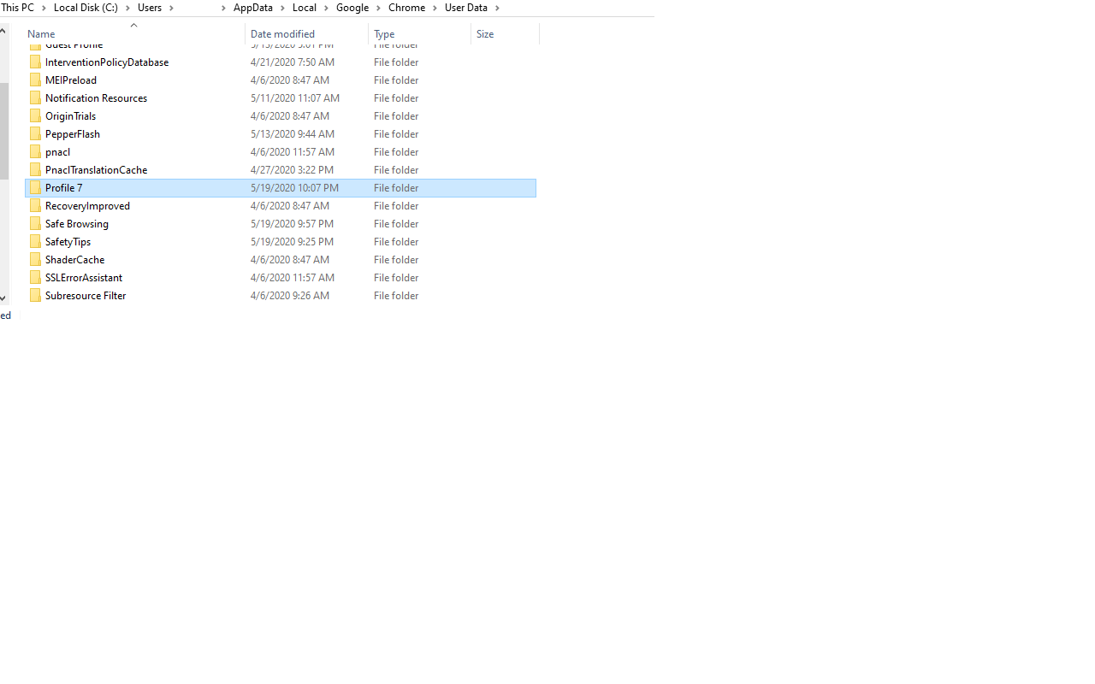Click the MEIPreload folder icon

pos(35,80)
